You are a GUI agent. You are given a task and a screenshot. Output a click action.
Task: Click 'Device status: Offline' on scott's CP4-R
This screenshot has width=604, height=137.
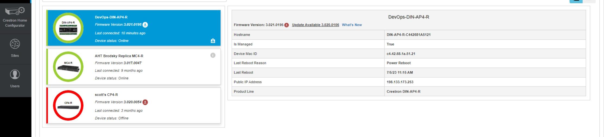pos(112,118)
